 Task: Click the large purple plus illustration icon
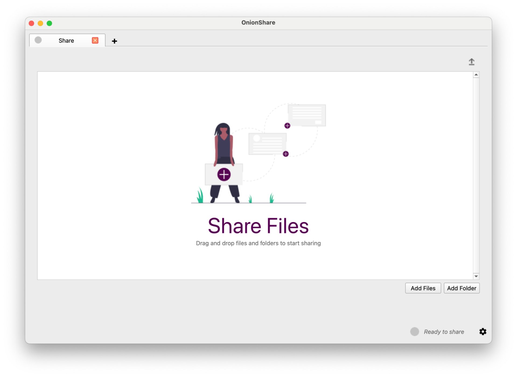point(224,174)
